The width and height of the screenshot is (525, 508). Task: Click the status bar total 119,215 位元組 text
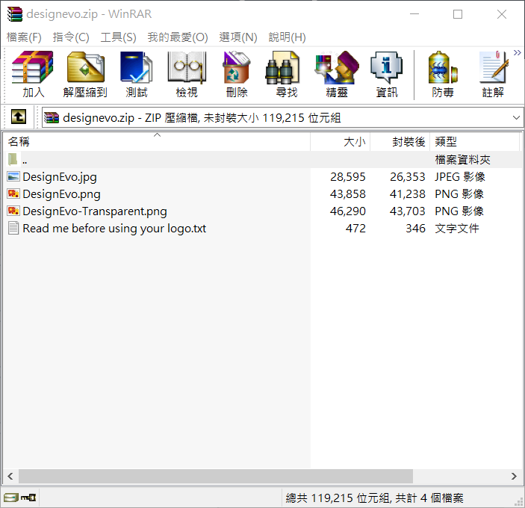[x=374, y=498]
